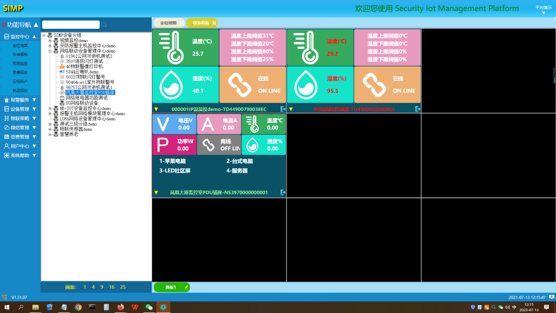Click the 4G物联警情打印机 printer icon in tree
Screen dimensions: 556x313
tap(62, 67)
